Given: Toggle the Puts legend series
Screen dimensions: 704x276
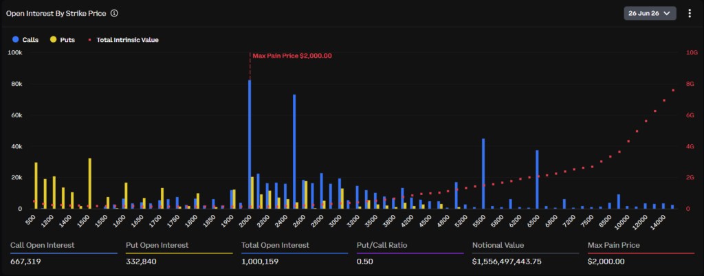Looking at the screenshot, I should pos(63,40).
